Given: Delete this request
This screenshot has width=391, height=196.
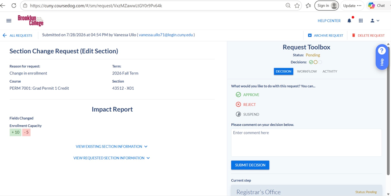Looking at the screenshot, I should pos(368,36).
